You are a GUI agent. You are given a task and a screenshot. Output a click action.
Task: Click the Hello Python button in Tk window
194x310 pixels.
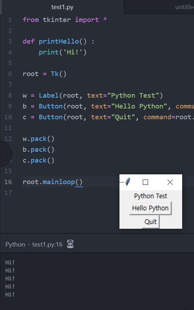coord(150,208)
